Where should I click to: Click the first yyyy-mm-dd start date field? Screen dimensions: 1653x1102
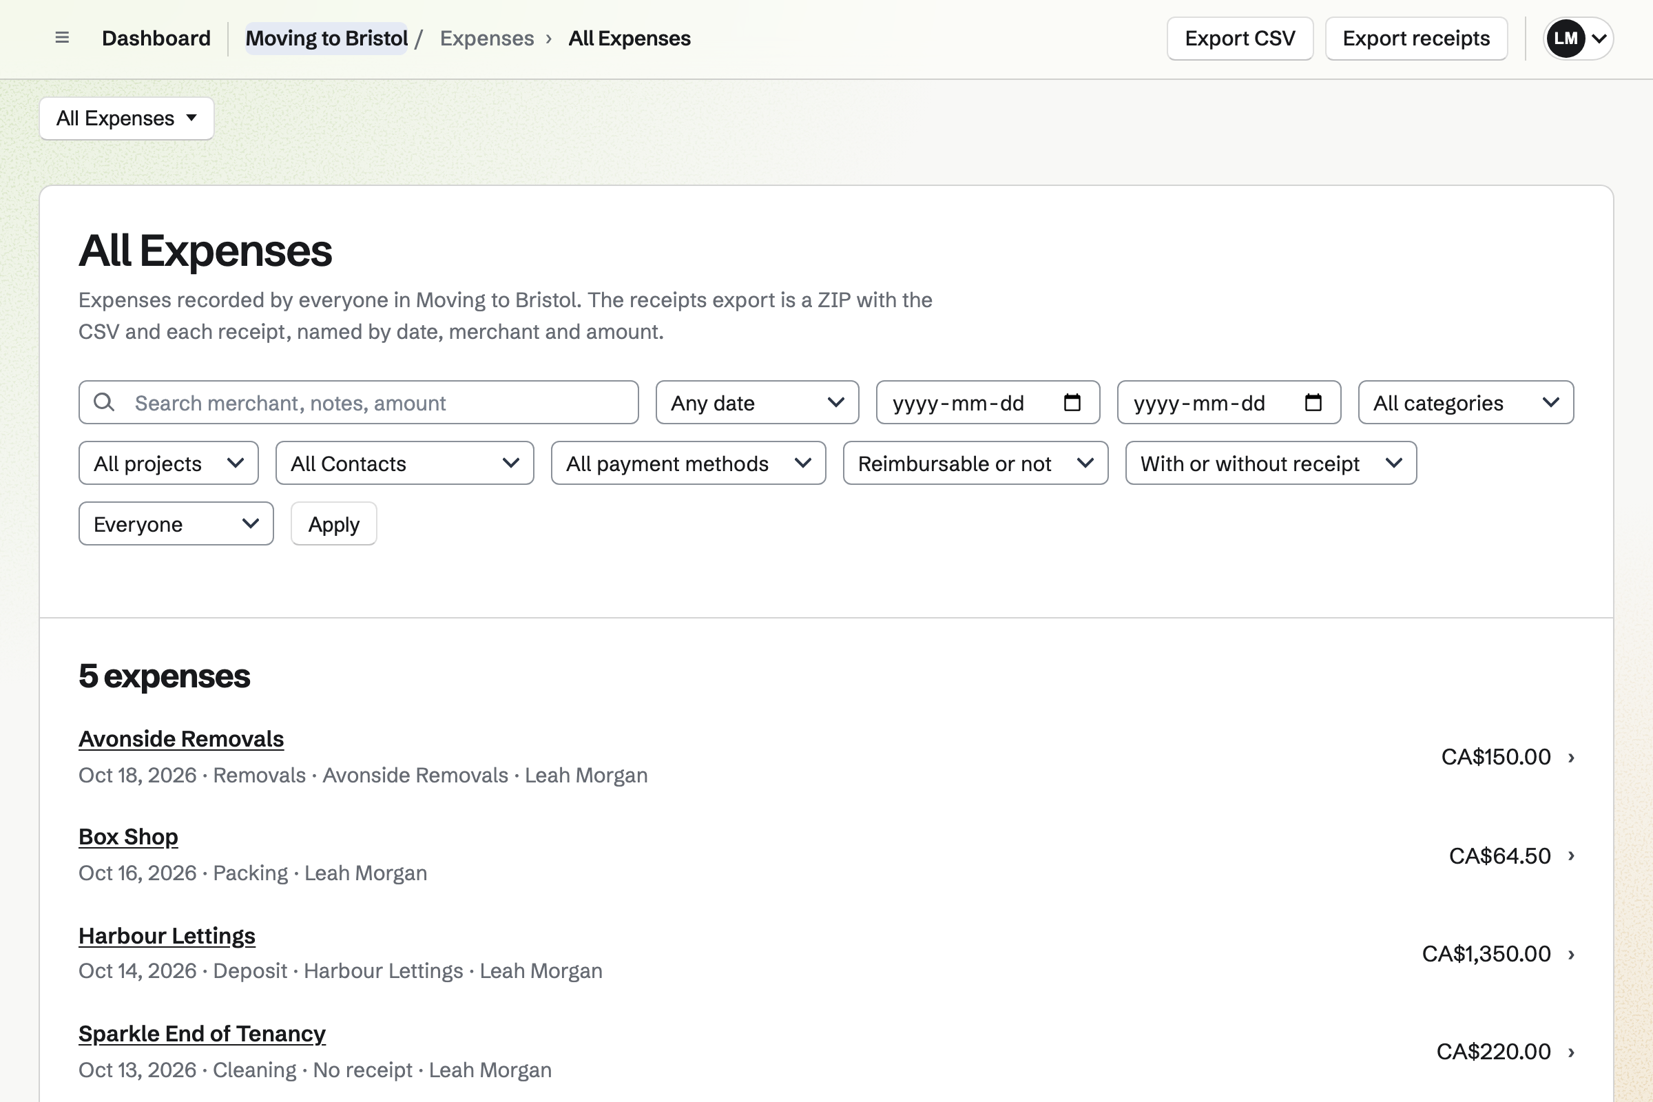point(988,402)
